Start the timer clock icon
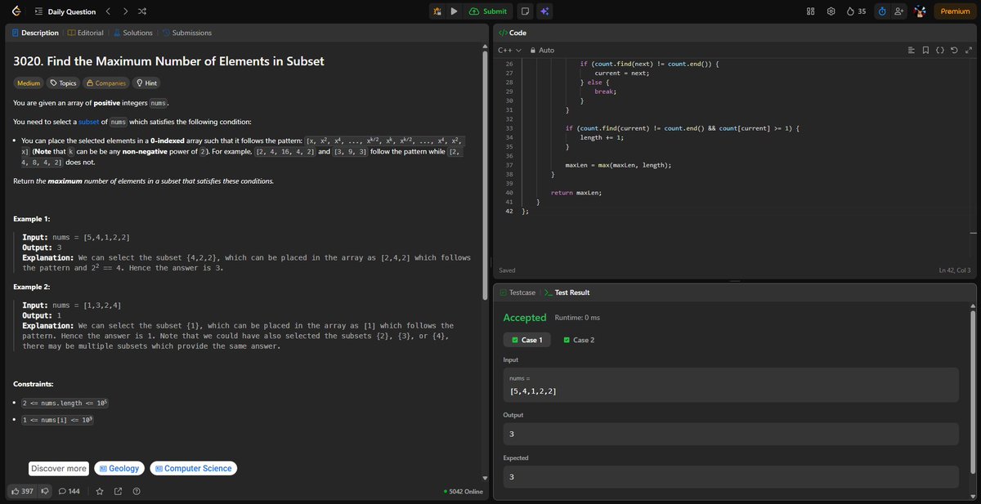The width and height of the screenshot is (981, 504). click(883, 11)
